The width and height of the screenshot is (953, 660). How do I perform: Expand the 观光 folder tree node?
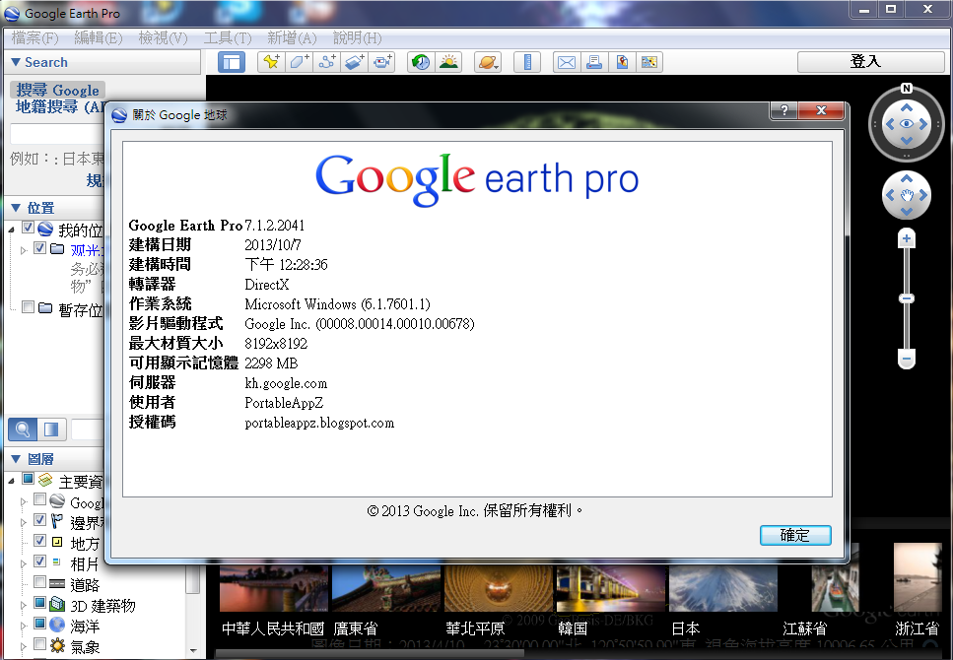pos(24,250)
